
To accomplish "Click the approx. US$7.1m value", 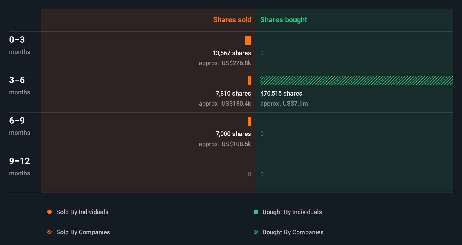I will [284, 103].
